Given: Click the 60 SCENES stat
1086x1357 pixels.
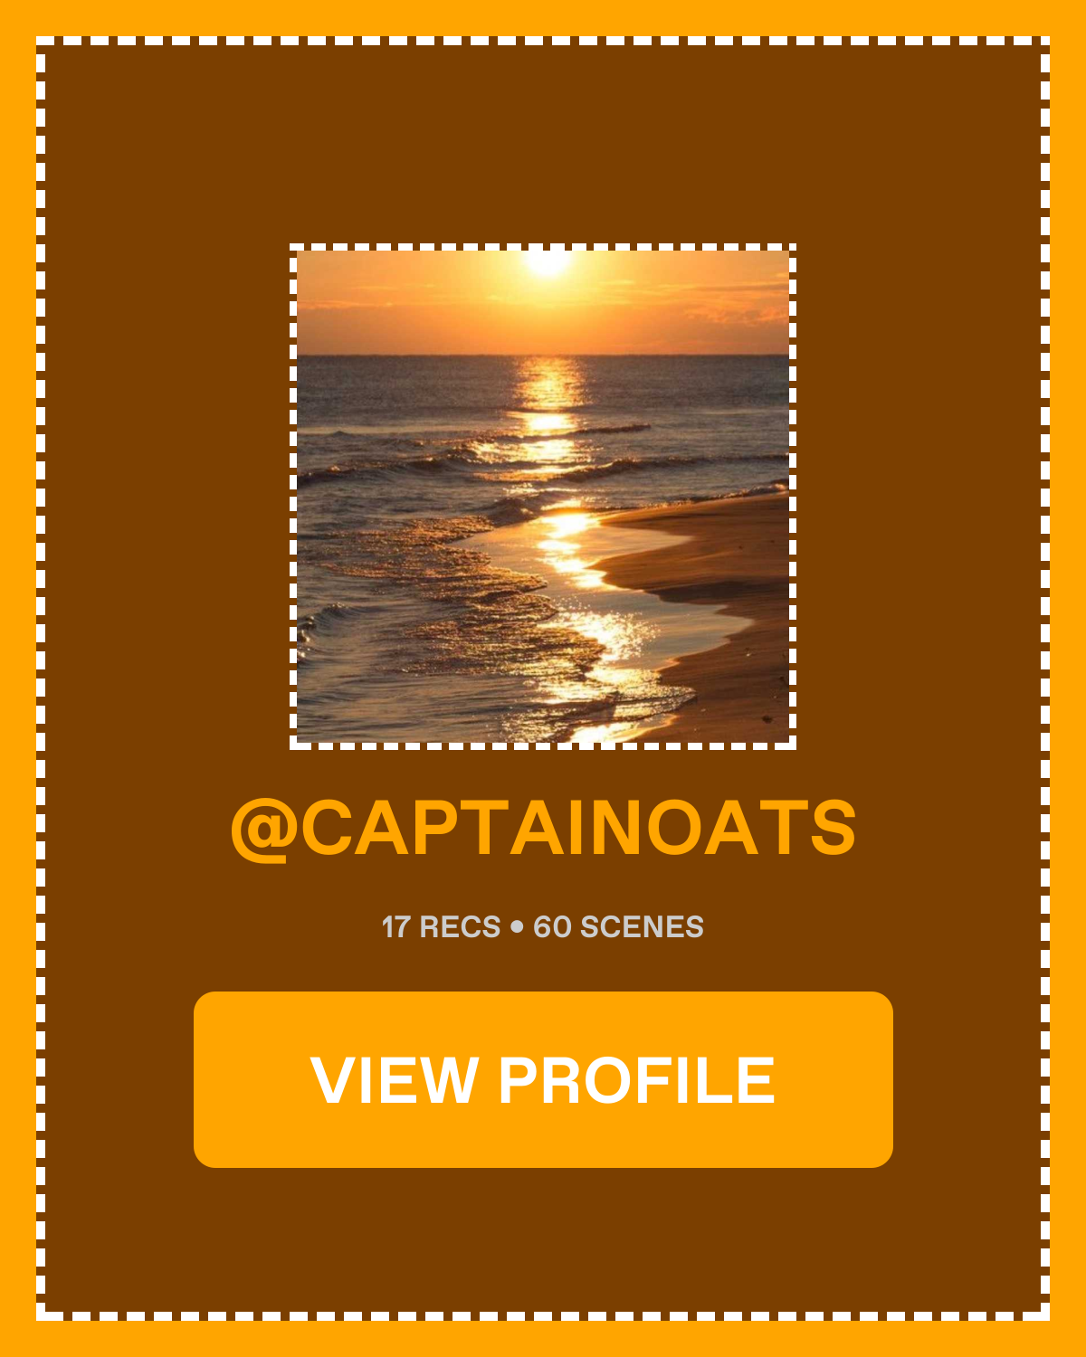Looking at the screenshot, I should [x=618, y=927].
